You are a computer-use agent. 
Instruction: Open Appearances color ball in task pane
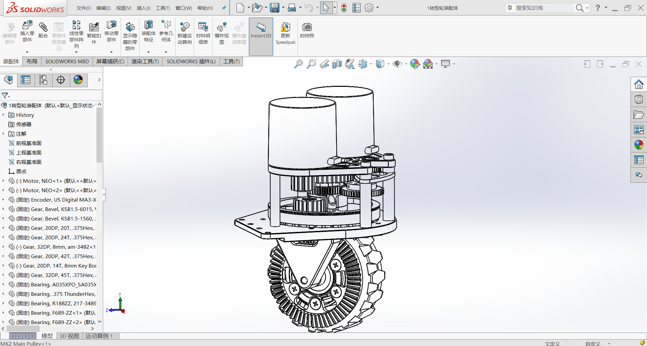[x=639, y=145]
